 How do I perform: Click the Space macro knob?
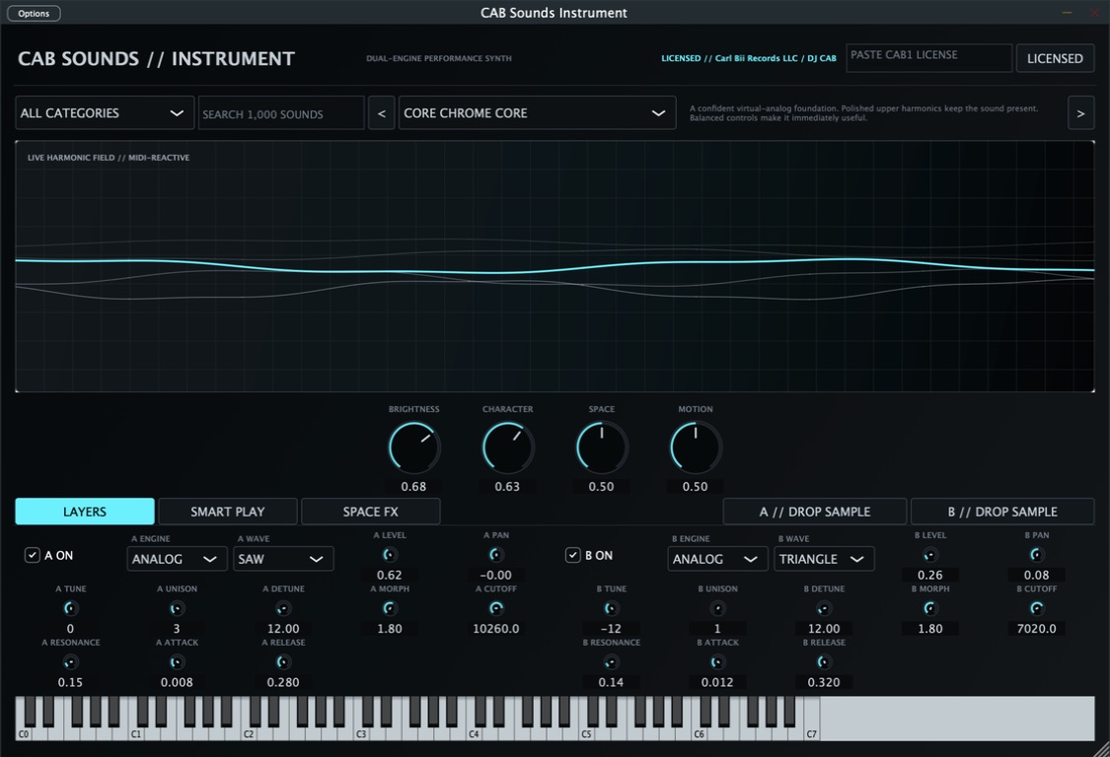point(602,447)
